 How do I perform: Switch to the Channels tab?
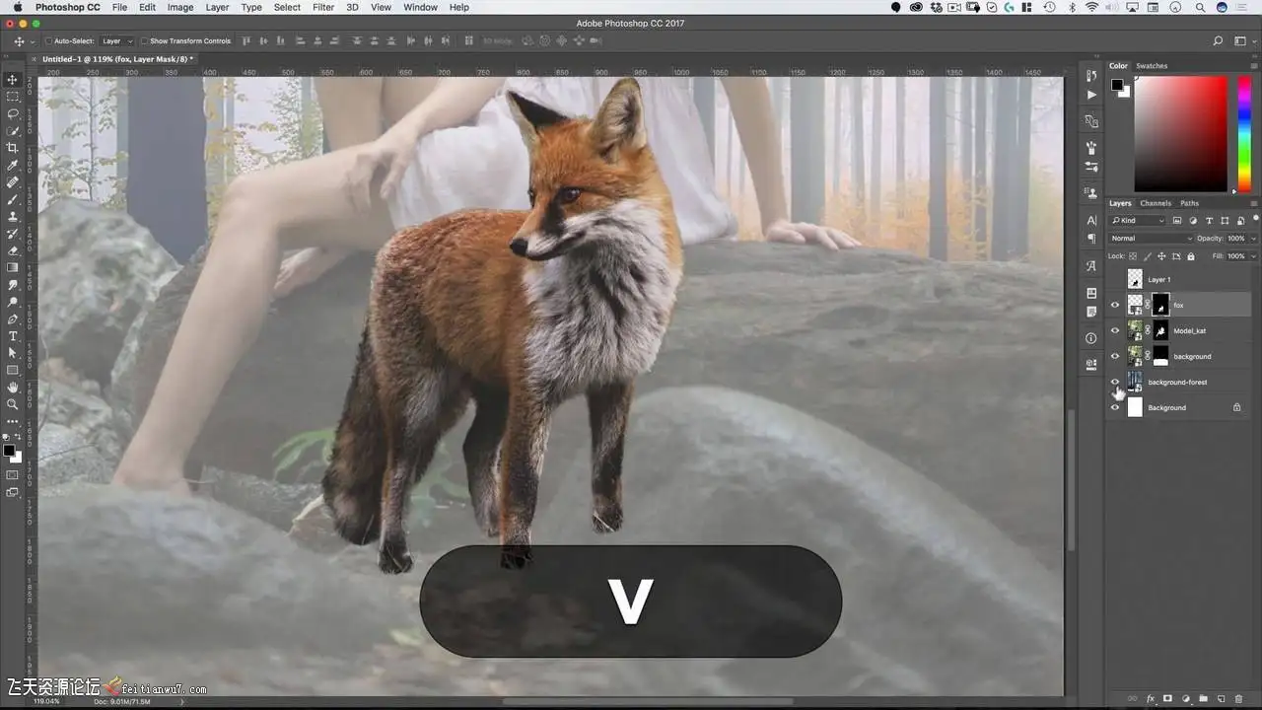pos(1156,204)
